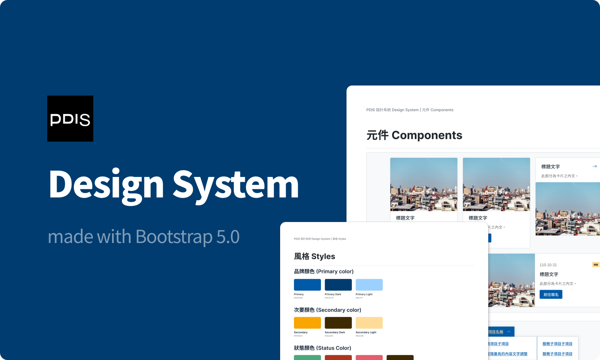The height and width of the screenshot is (360, 600).
Task: Click the yellow 標籤 badge
Action: click(595, 265)
